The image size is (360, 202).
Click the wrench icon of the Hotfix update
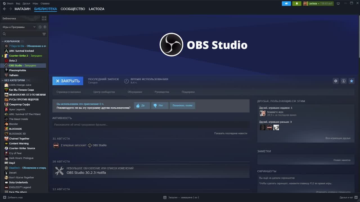point(59,171)
